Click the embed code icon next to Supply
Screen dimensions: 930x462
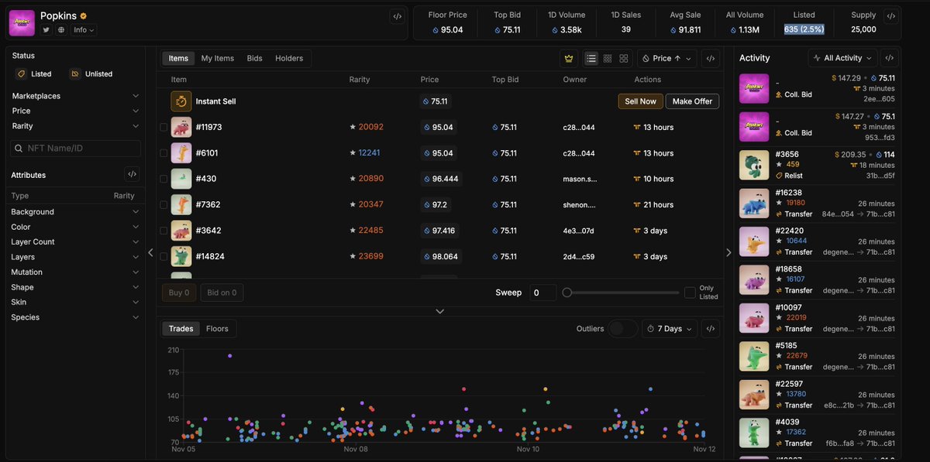pyautogui.click(x=890, y=15)
